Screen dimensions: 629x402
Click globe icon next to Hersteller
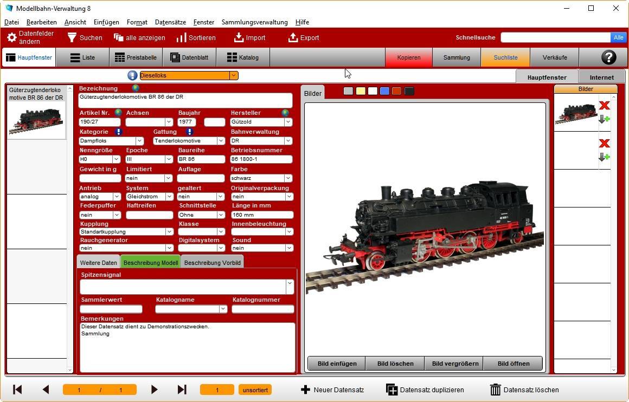pyautogui.click(x=285, y=113)
